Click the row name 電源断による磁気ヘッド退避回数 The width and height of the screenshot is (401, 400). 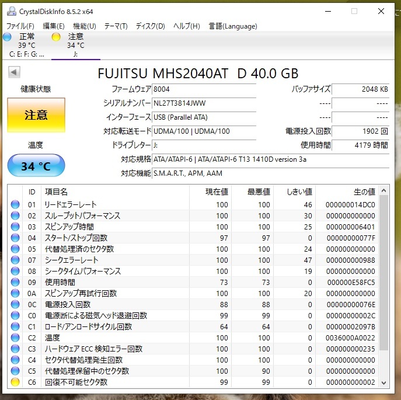tap(96, 315)
